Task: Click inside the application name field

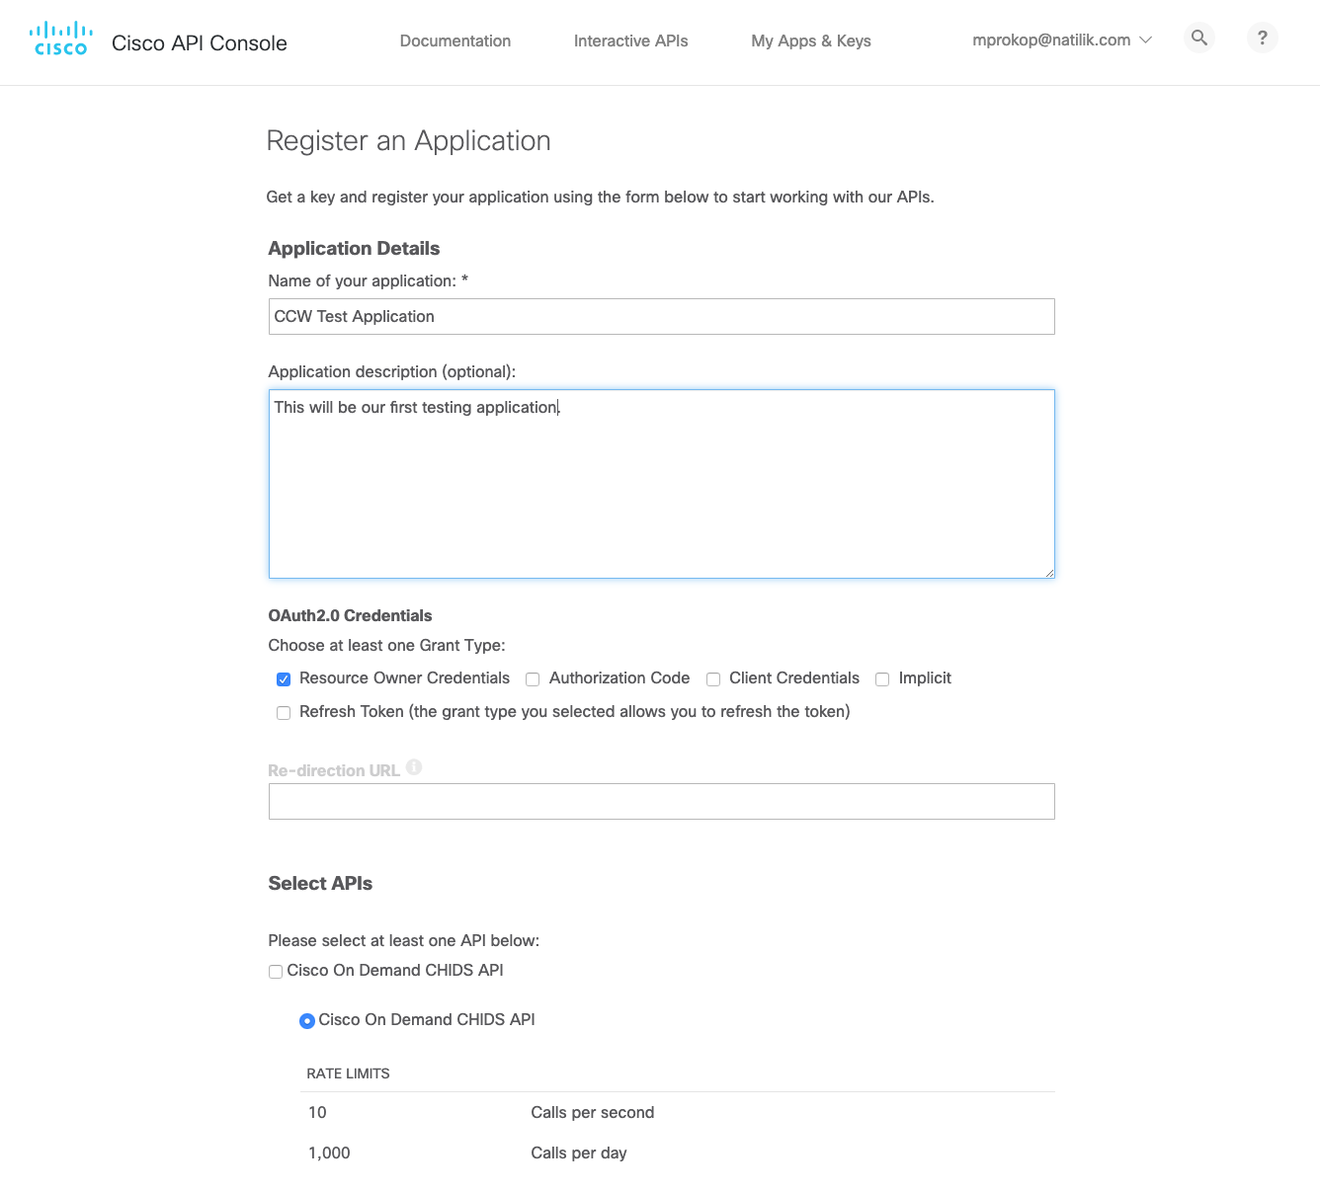Action: [661, 316]
